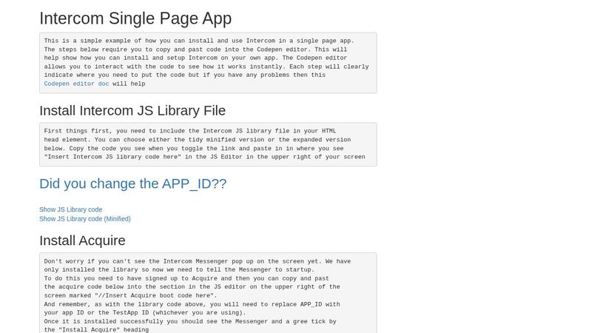
Task: Expand "Show JS Library code"
Action: pyautogui.click(x=71, y=209)
